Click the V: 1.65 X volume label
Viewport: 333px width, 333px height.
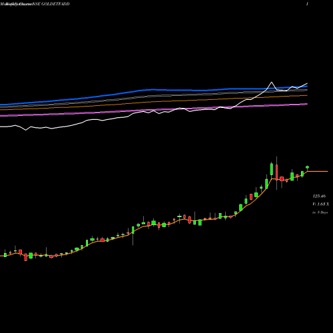[x=320, y=204]
